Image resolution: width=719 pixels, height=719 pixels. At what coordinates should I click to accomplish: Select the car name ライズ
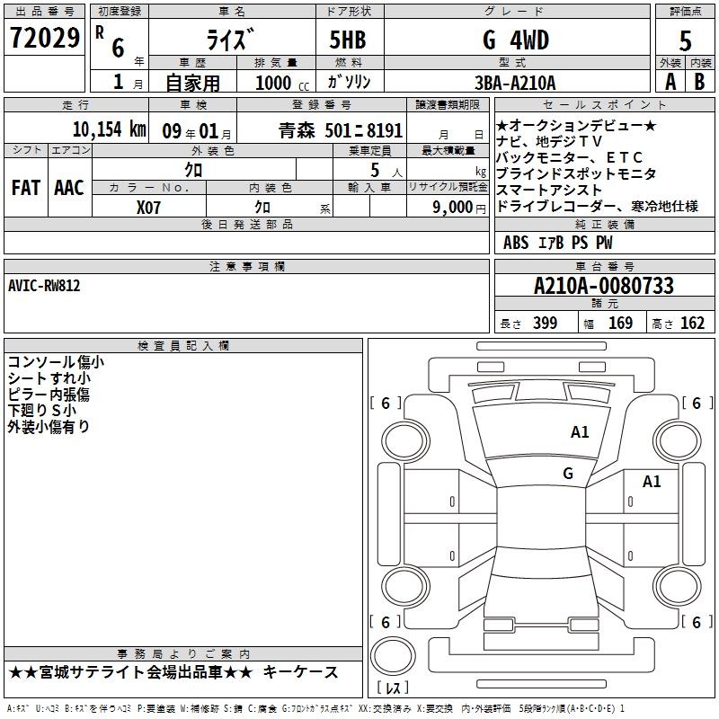230,40
